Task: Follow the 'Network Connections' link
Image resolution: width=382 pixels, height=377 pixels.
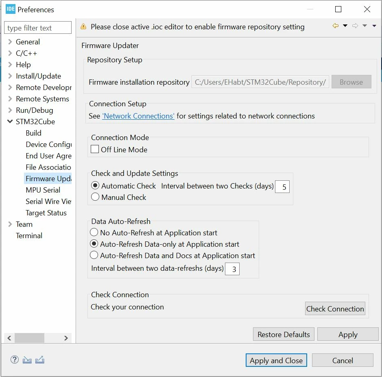Action: pyautogui.click(x=138, y=116)
